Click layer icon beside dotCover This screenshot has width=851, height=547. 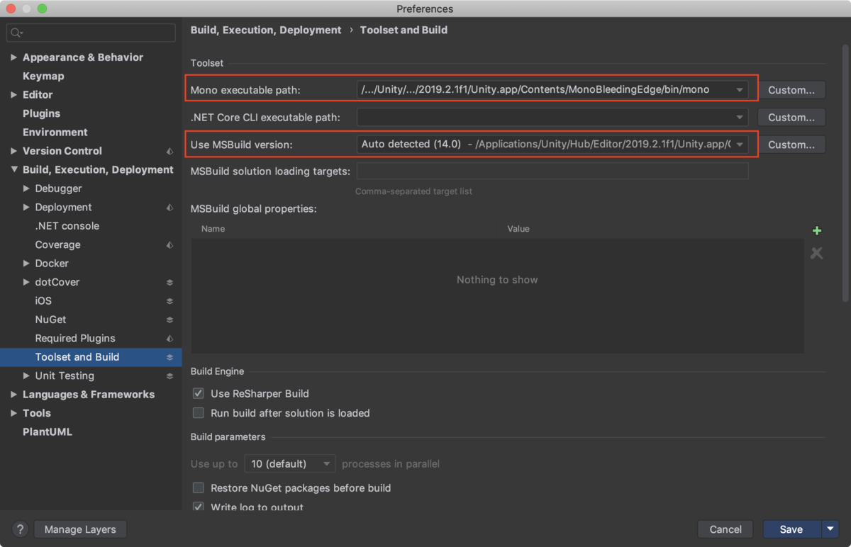pyautogui.click(x=169, y=282)
